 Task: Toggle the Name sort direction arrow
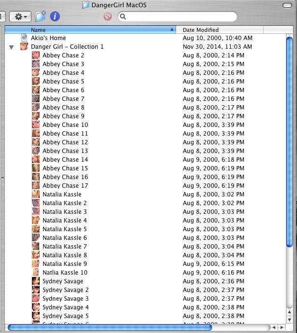172,29
